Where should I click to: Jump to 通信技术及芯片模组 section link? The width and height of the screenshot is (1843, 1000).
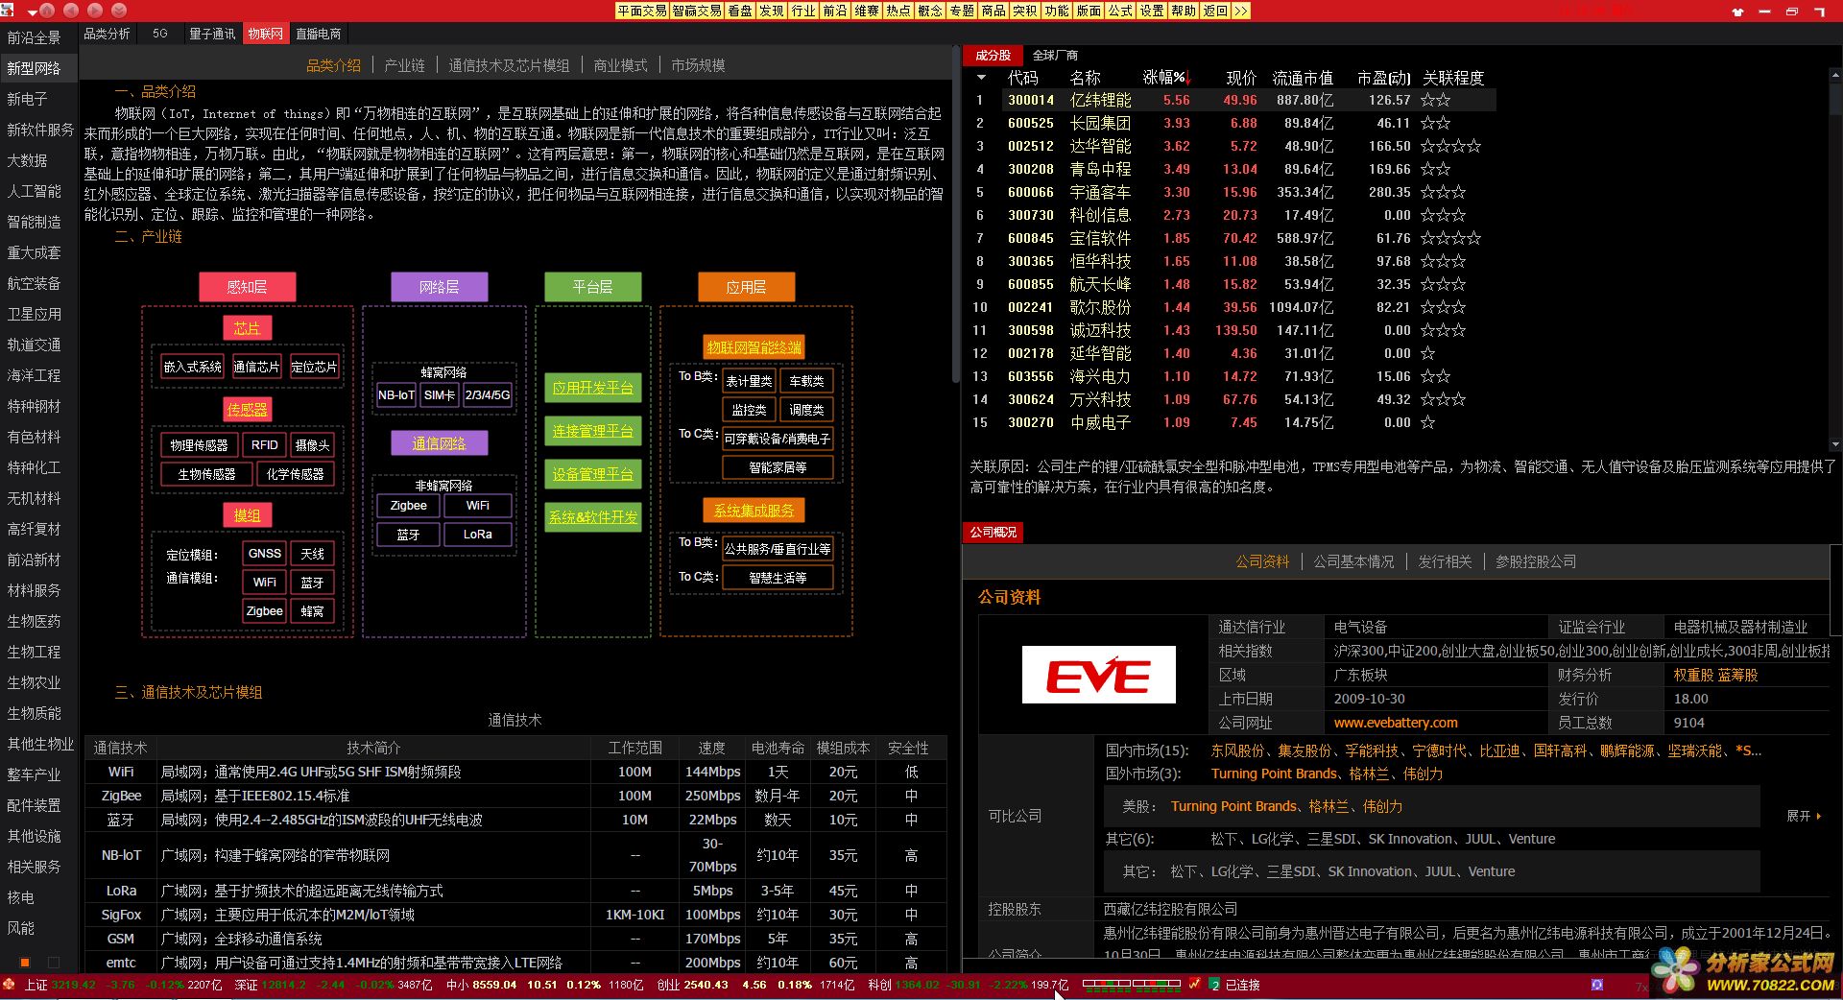(509, 65)
